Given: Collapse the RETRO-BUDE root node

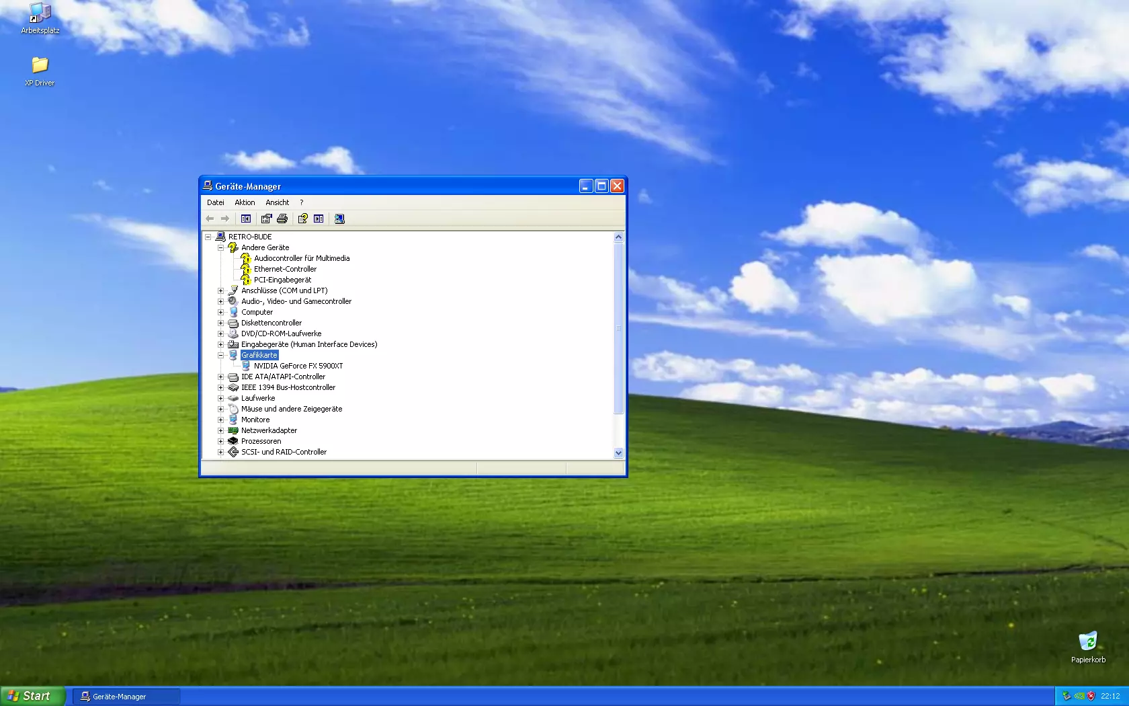Looking at the screenshot, I should coord(208,237).
